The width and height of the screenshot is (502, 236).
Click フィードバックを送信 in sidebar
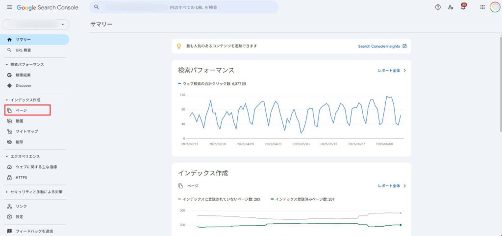35,231
